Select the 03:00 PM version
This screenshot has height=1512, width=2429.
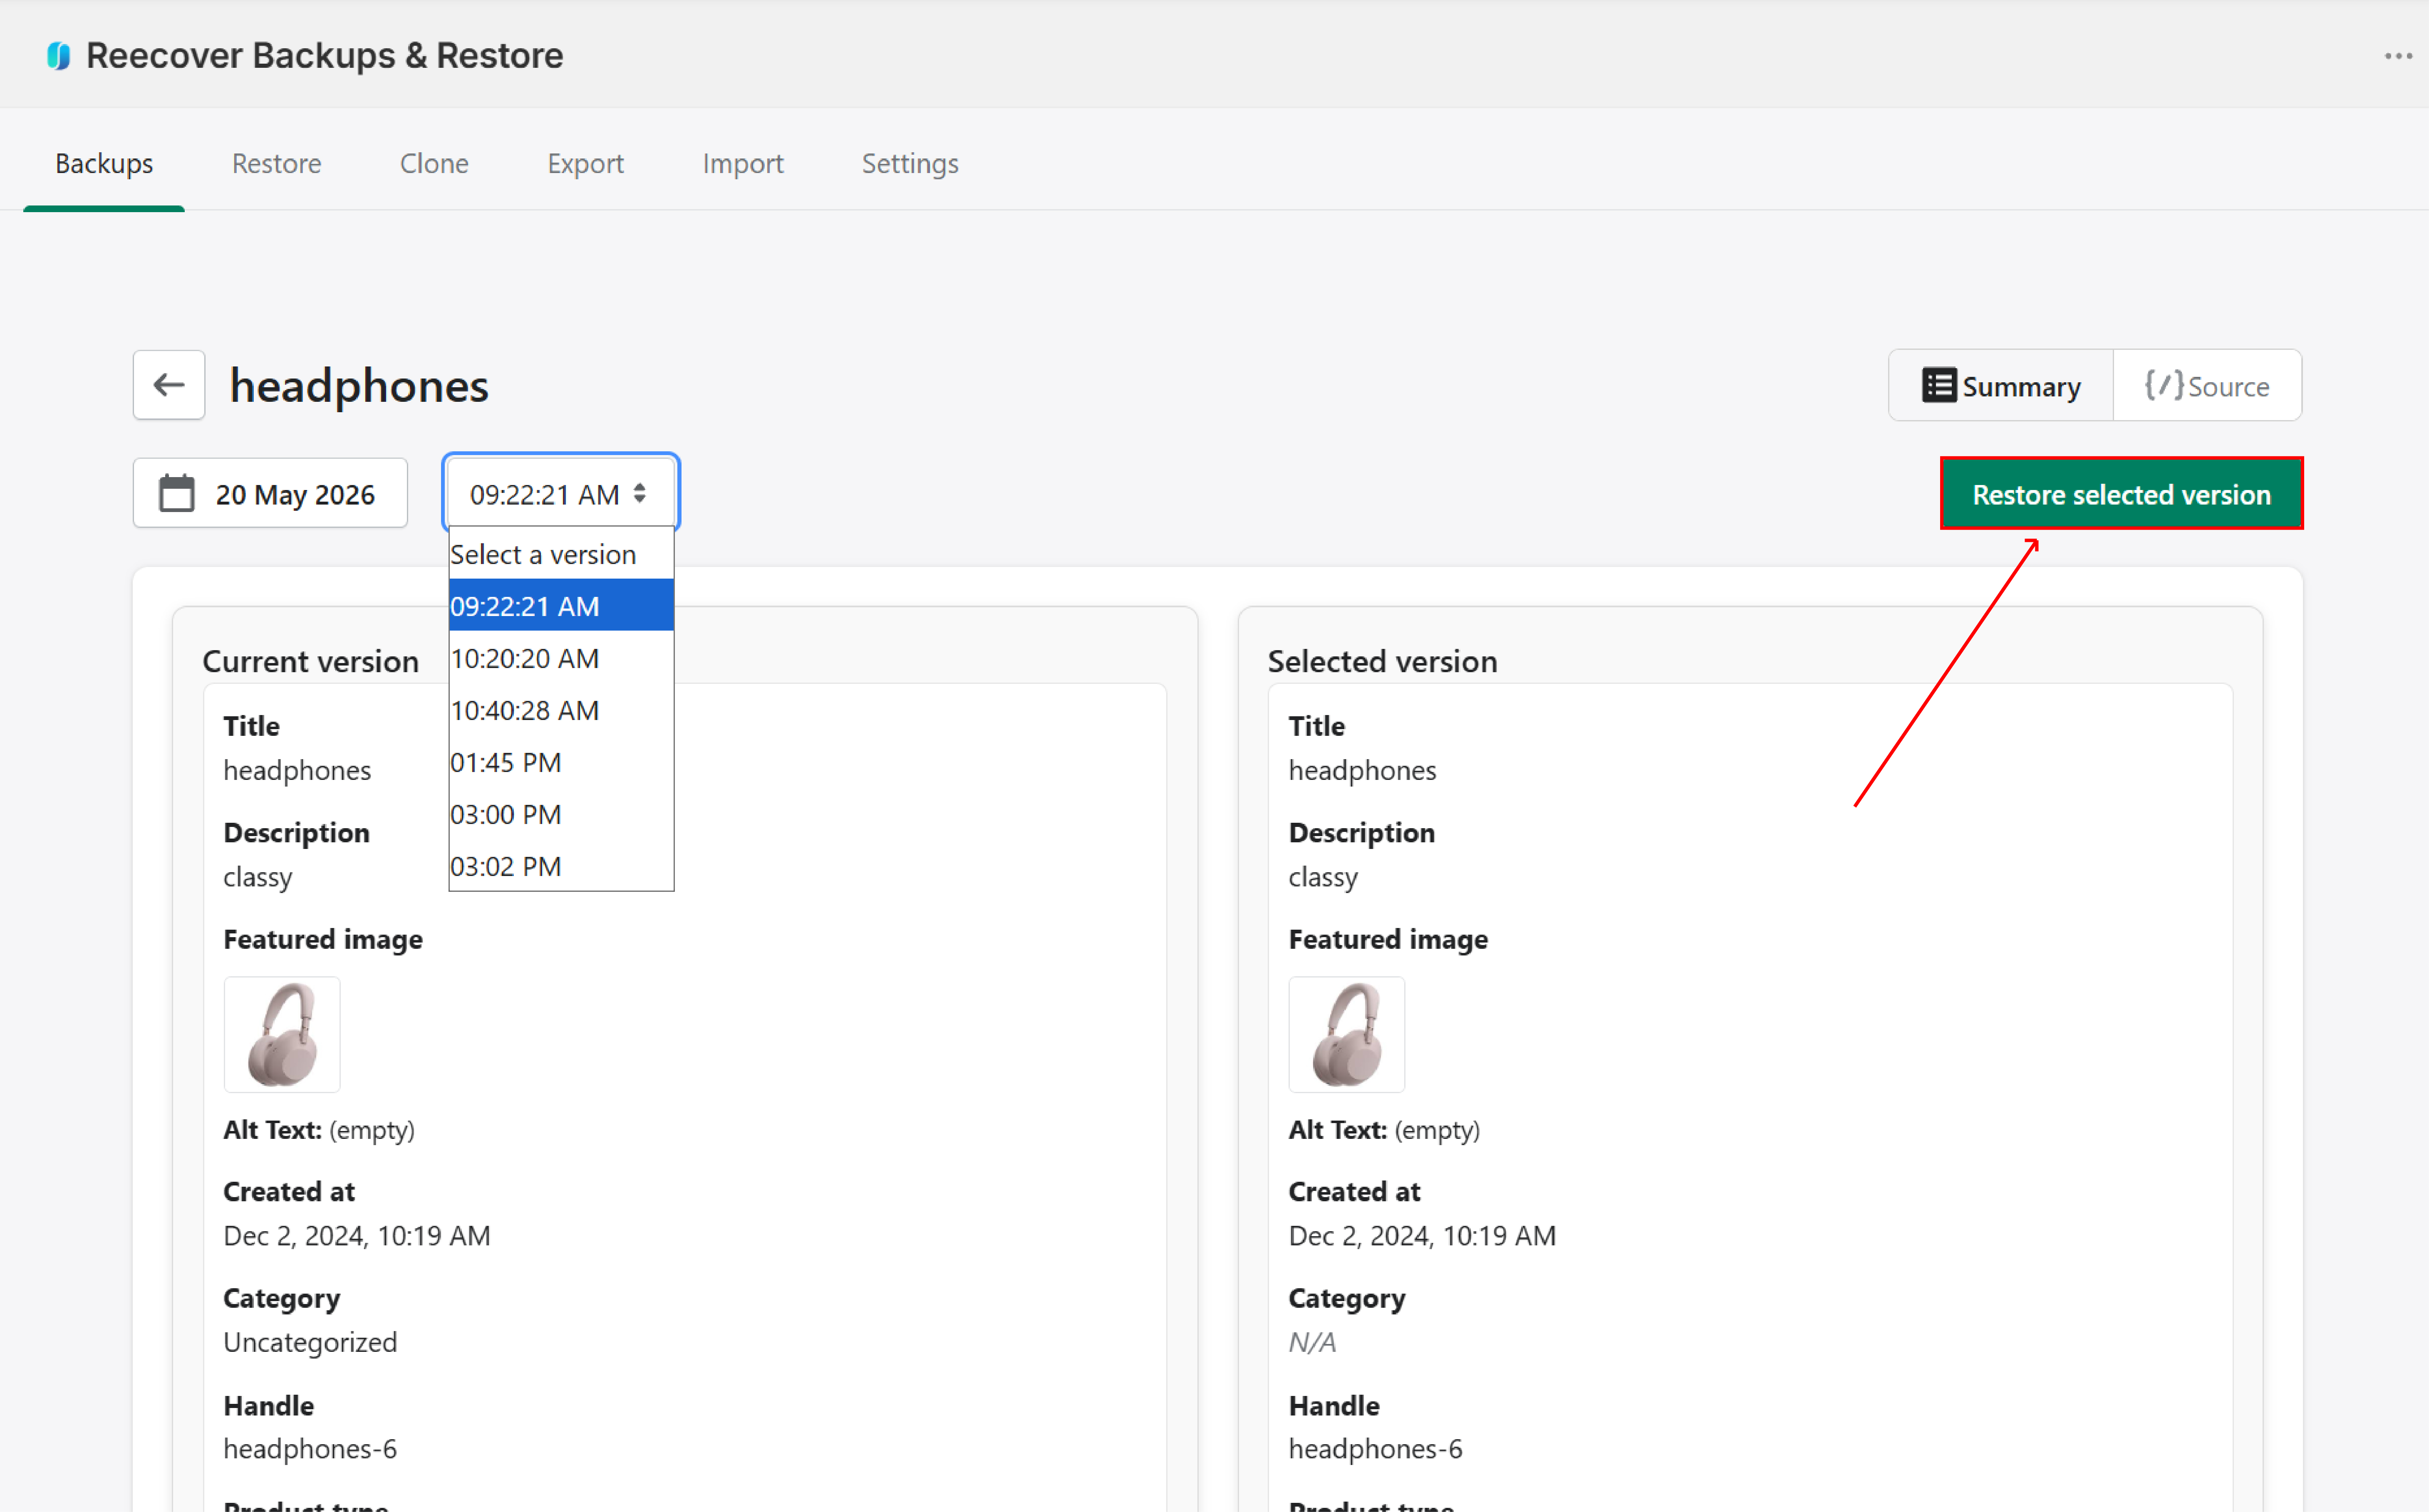coord(561,814)
